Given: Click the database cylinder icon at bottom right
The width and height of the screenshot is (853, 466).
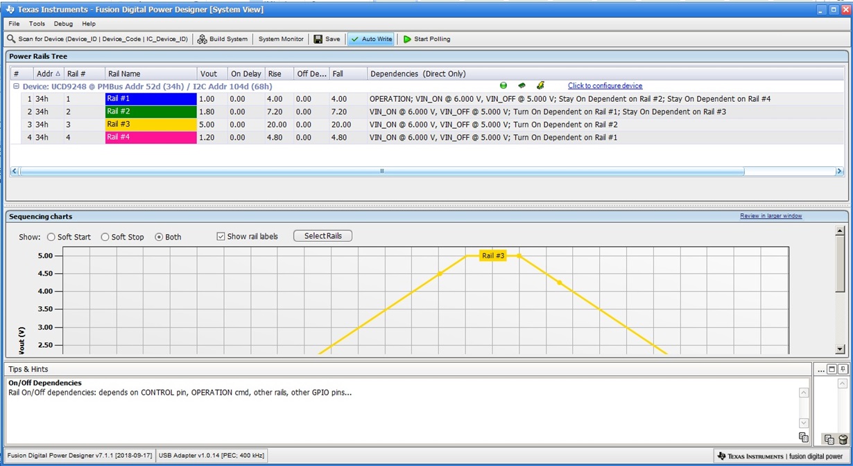Looking at the screenshot, I should [x=843, y=439].
